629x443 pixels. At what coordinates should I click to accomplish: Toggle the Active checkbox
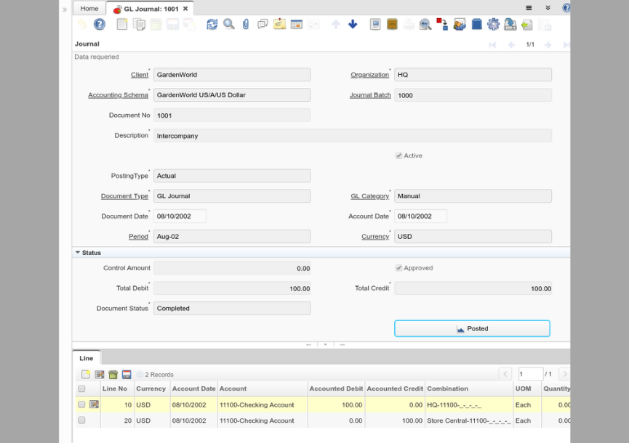398,156
